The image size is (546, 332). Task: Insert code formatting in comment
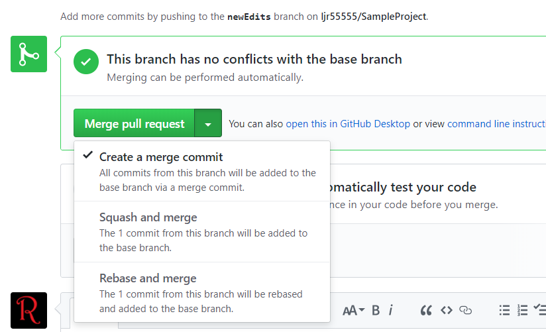tap(447, 310)
